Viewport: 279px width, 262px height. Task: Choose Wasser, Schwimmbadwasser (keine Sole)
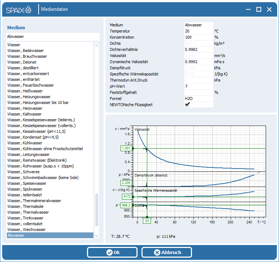tap(50, 178)
